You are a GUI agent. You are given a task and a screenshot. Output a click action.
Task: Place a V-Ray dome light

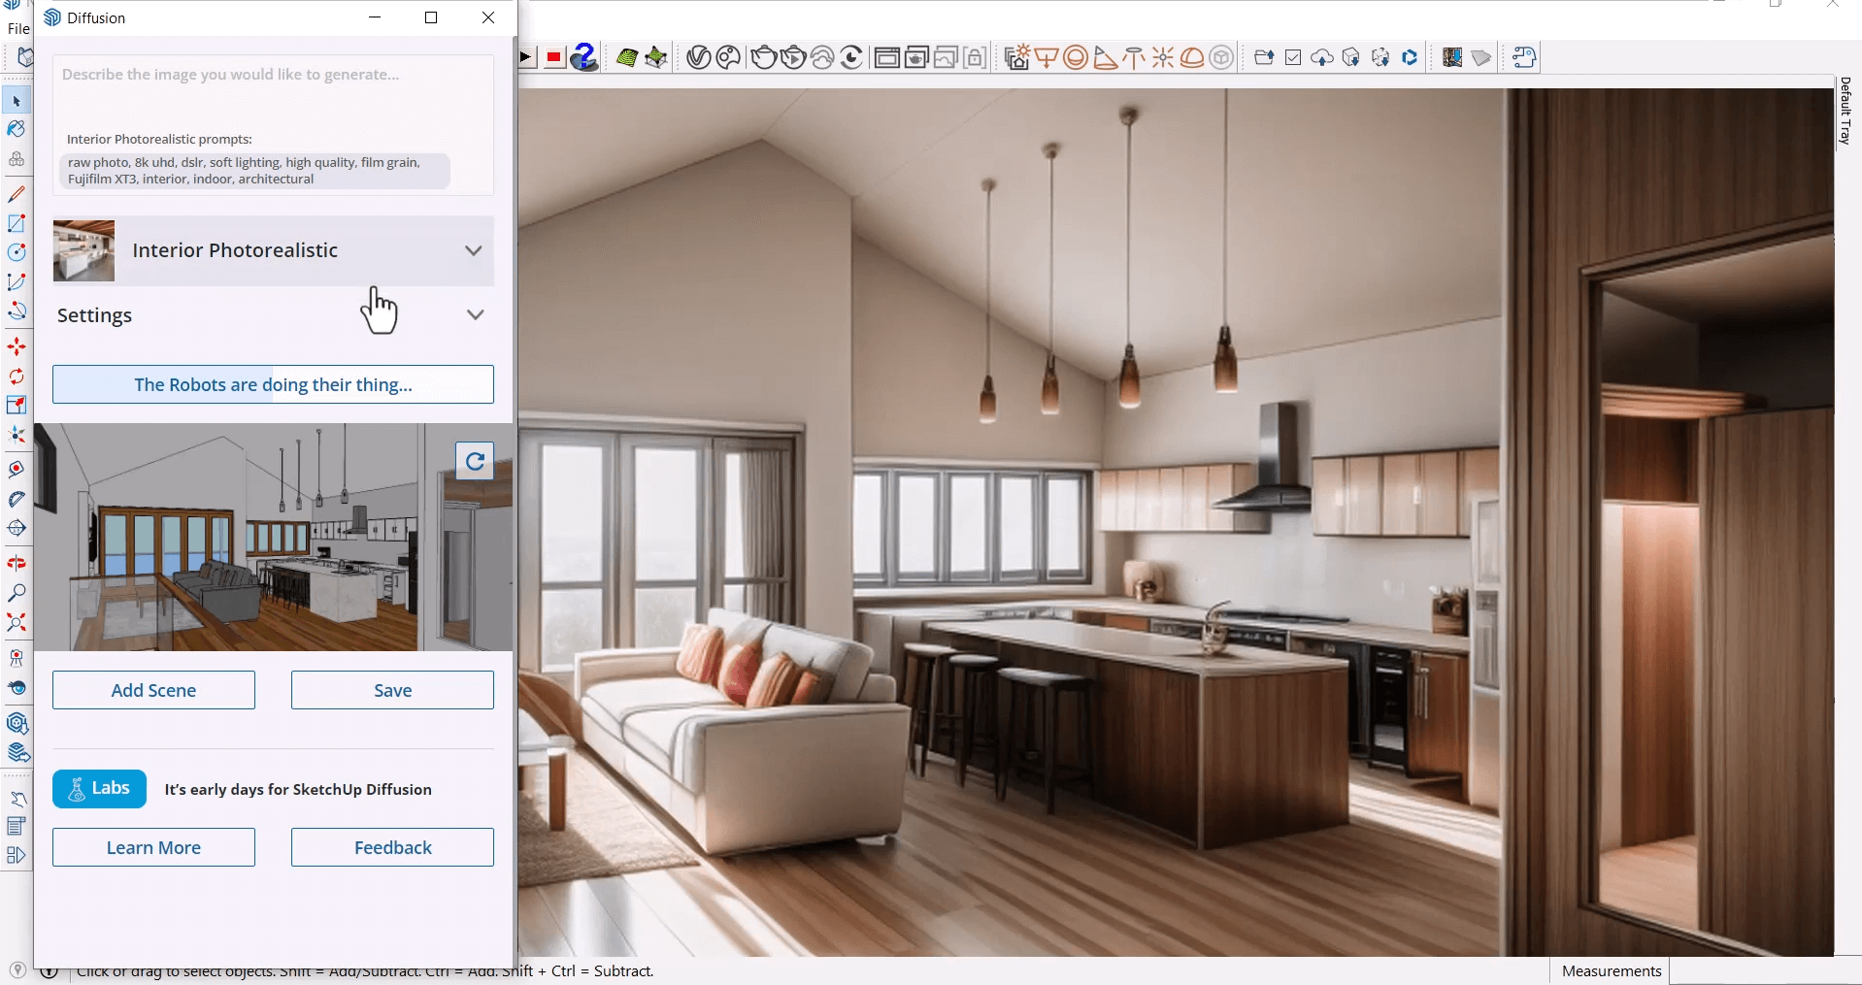click(x=1192, y=57)
